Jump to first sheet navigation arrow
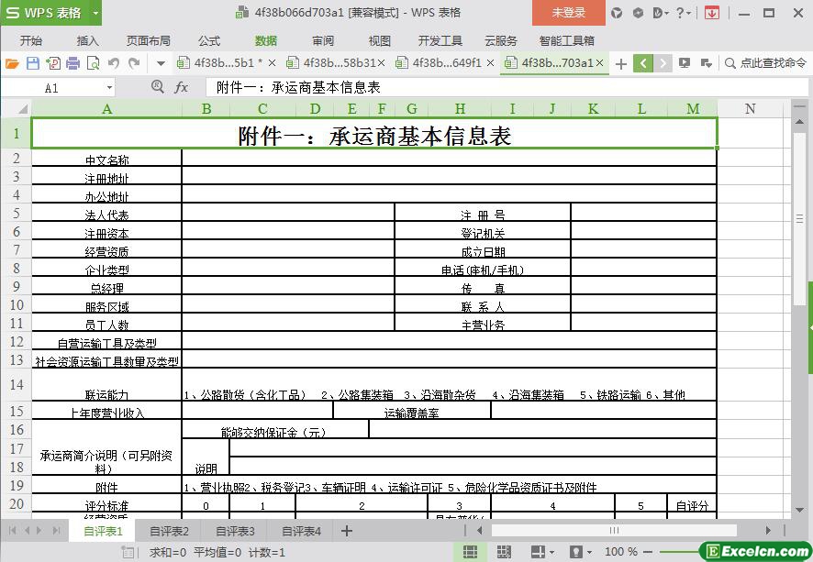Screen dimensions: 813x562 click(x=13, y=531)
